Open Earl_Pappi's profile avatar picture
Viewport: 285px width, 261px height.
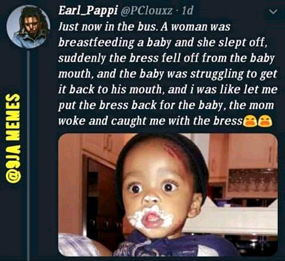pyautogui.click(x=28, y=27)
